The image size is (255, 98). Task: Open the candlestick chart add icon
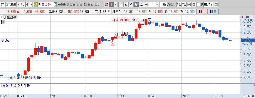tap(179, 4)
